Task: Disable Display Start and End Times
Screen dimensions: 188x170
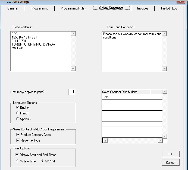Action: click(x=17, y=155)
